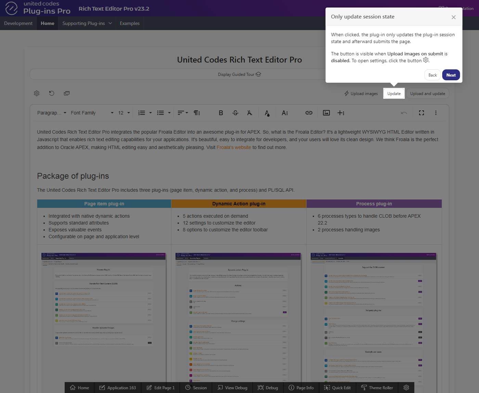Viewport: 479px width, 393px height.
Task: Click the restore/refresh circular arrow icon
Action: 52,93
